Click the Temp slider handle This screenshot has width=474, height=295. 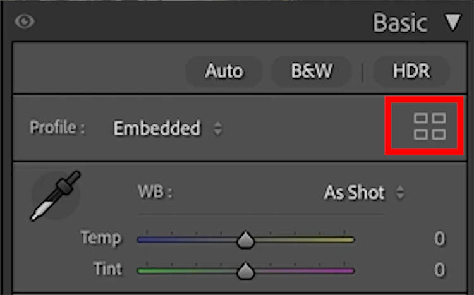[x=245, y=240]
